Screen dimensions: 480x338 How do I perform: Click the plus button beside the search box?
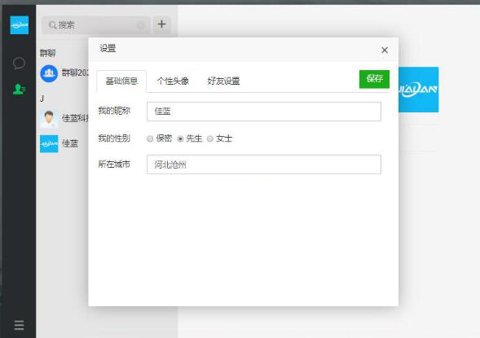[161, 24]
